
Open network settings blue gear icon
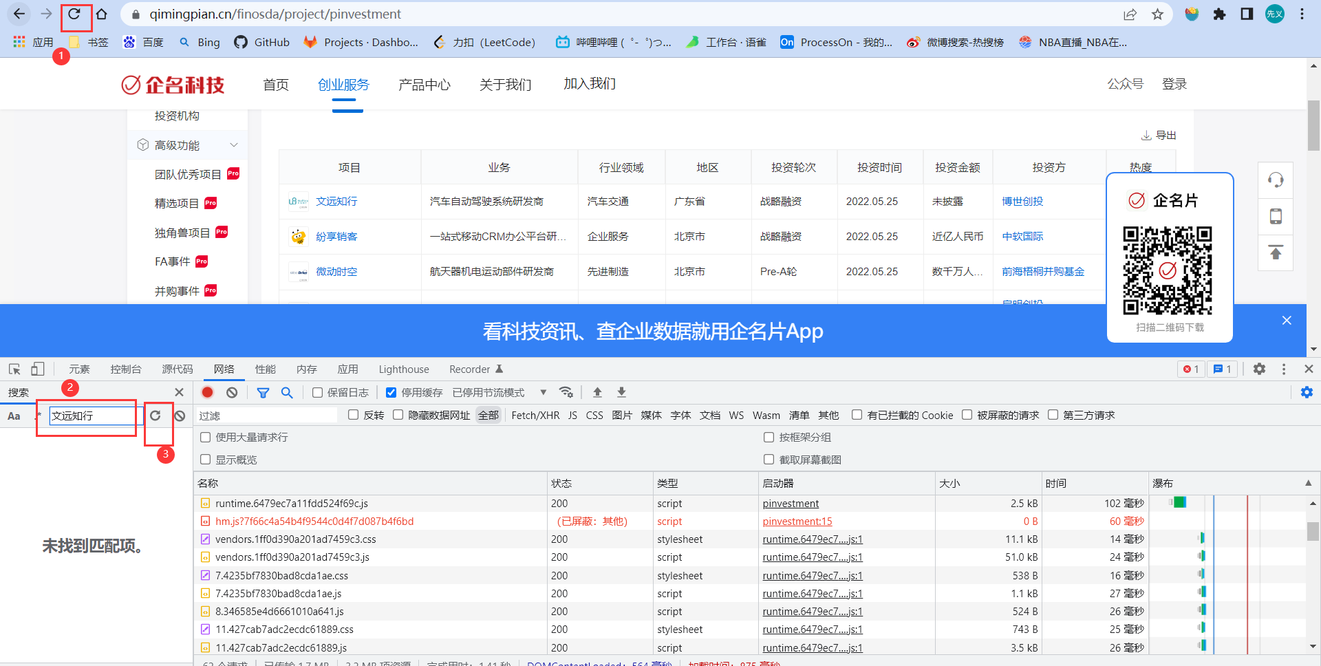1307,392
